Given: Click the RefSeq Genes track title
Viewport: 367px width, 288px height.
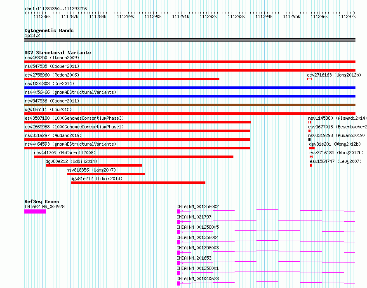Looking at the screenshot, I should pyautogui.click(x=42, y=202).
